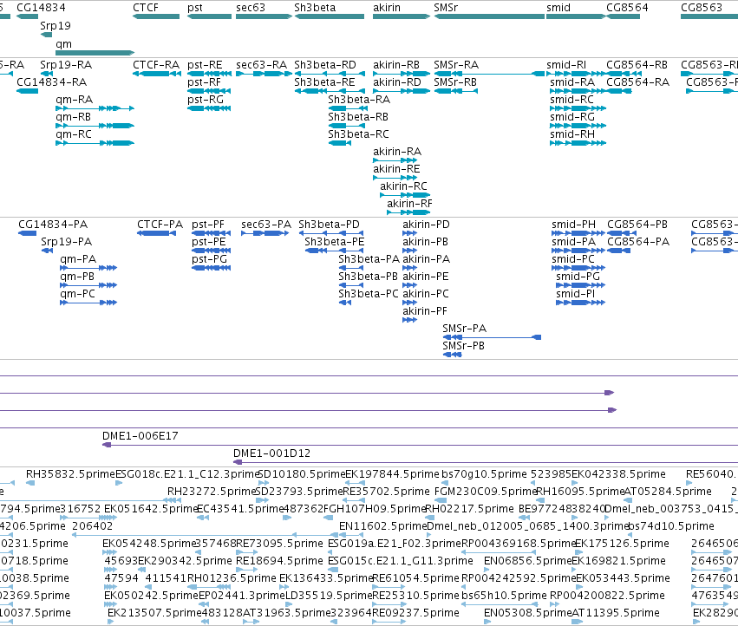This screenshot has height=626, width=738.
Task: Click the qm-PA protein feature
Action: (88, 268)
